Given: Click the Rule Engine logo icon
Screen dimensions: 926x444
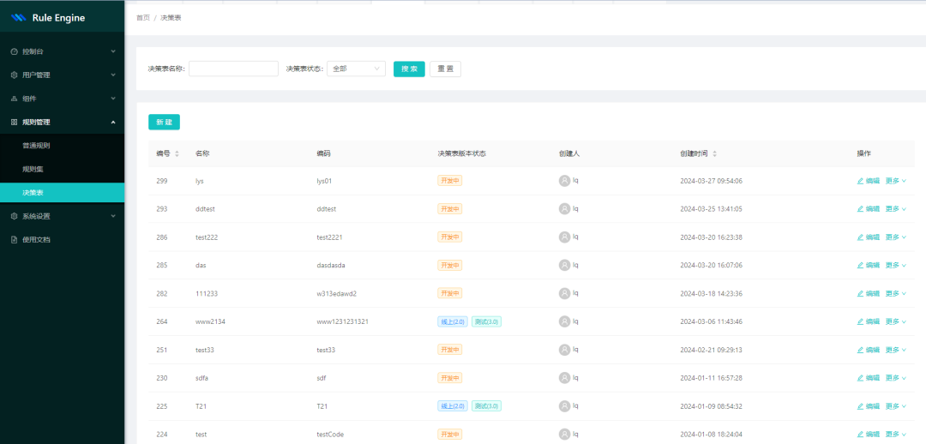Looking at the screenshot, I should (19, 17).
